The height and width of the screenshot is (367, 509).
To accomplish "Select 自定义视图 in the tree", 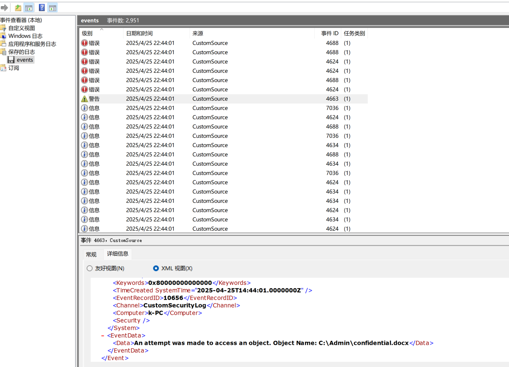I will [x=22, y=28].
